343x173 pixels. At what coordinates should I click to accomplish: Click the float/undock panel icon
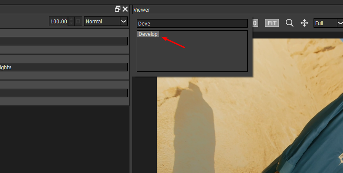coord(117,9)
